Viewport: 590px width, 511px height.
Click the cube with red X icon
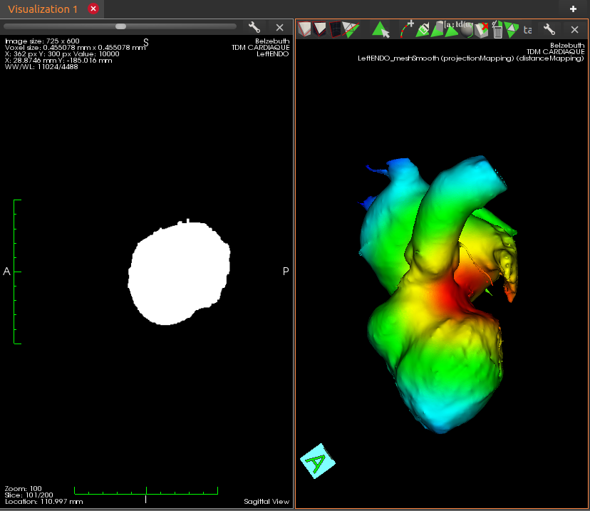481,30
